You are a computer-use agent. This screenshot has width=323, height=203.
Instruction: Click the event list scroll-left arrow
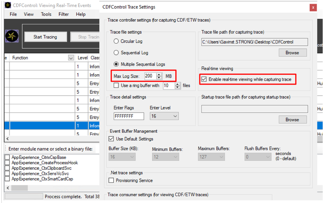[8, 139]
